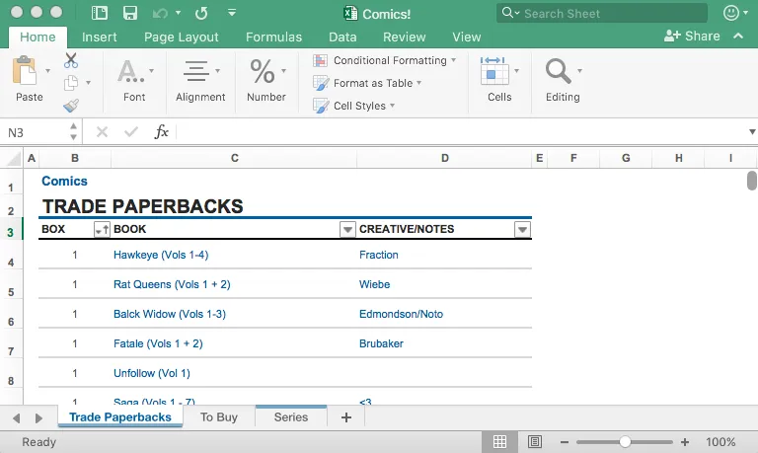The image size is (758, 453).
Task: Zoom out with the minus button
Action: [565, 441]
